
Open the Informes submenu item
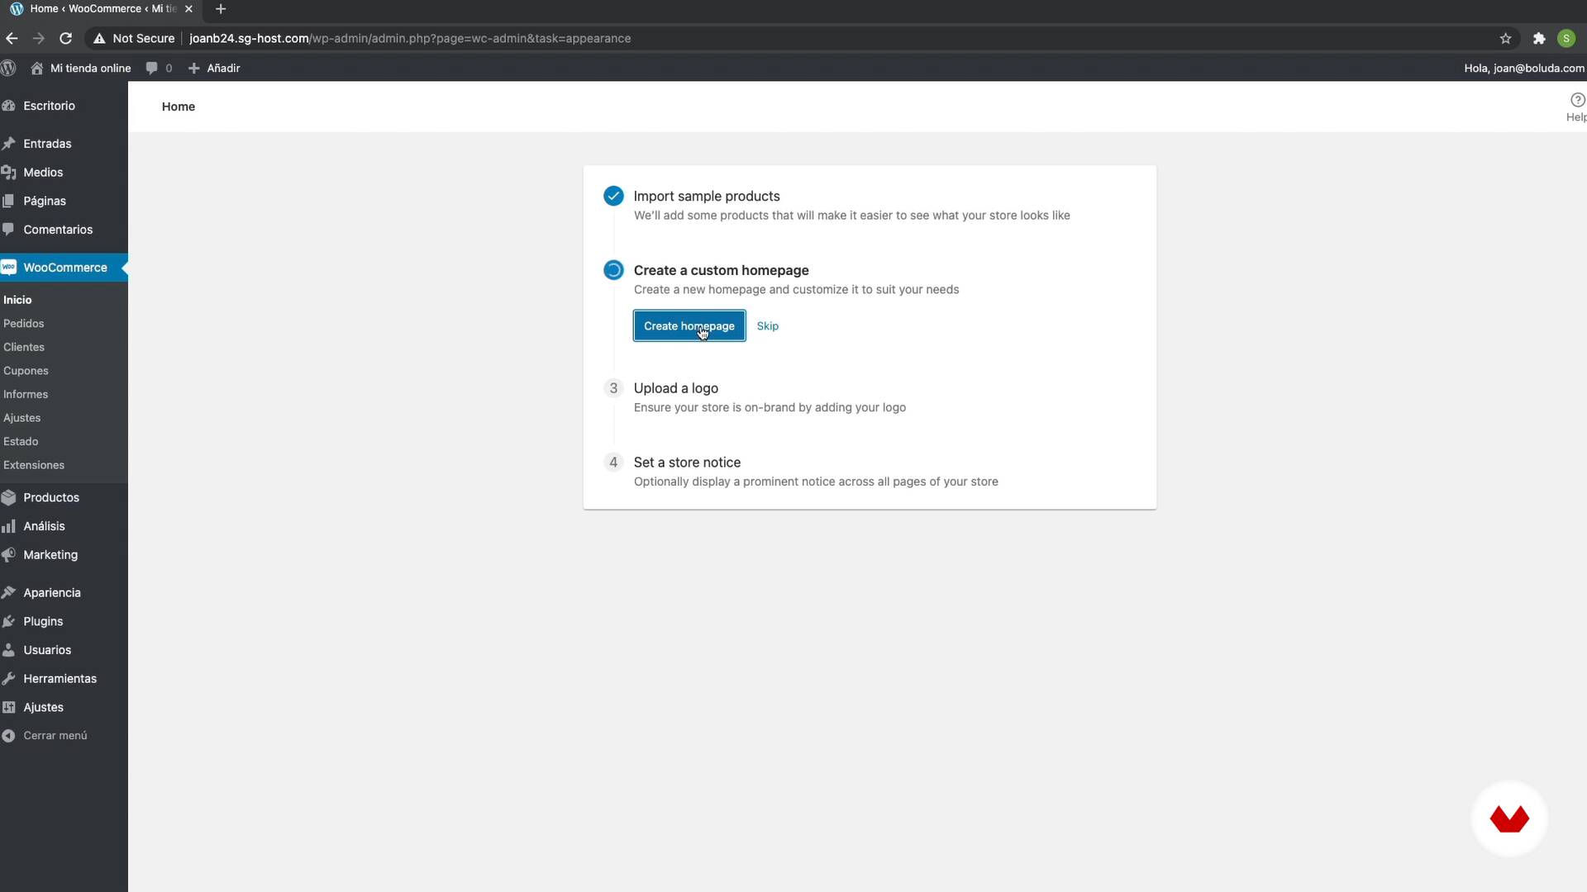[26, 394]
